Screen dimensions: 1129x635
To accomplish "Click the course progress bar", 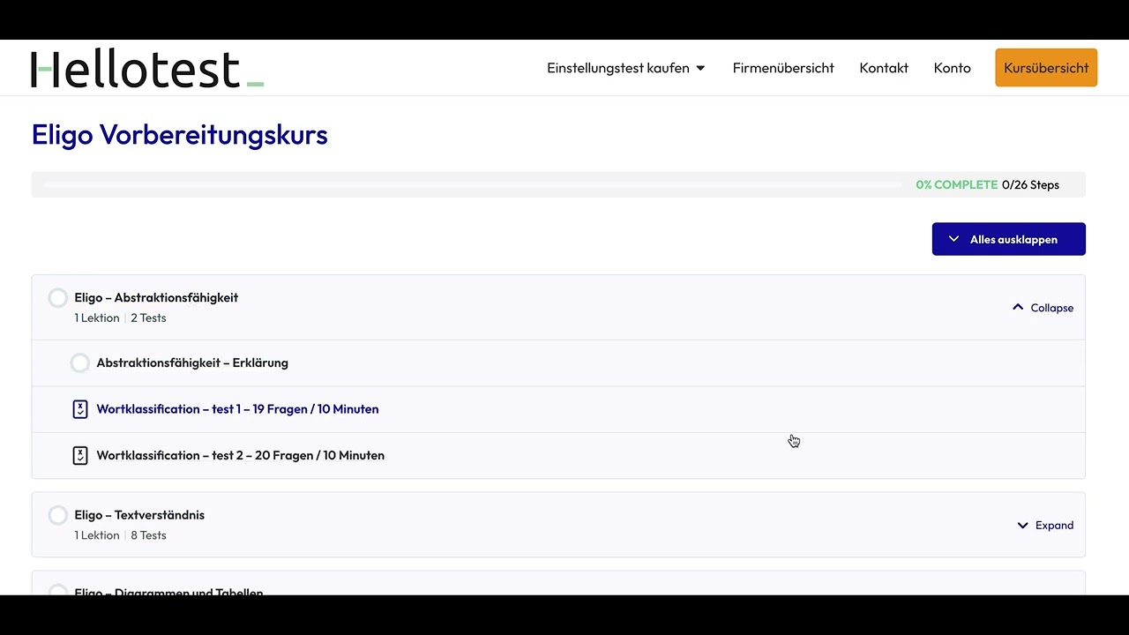I will [x=472, y=184].
